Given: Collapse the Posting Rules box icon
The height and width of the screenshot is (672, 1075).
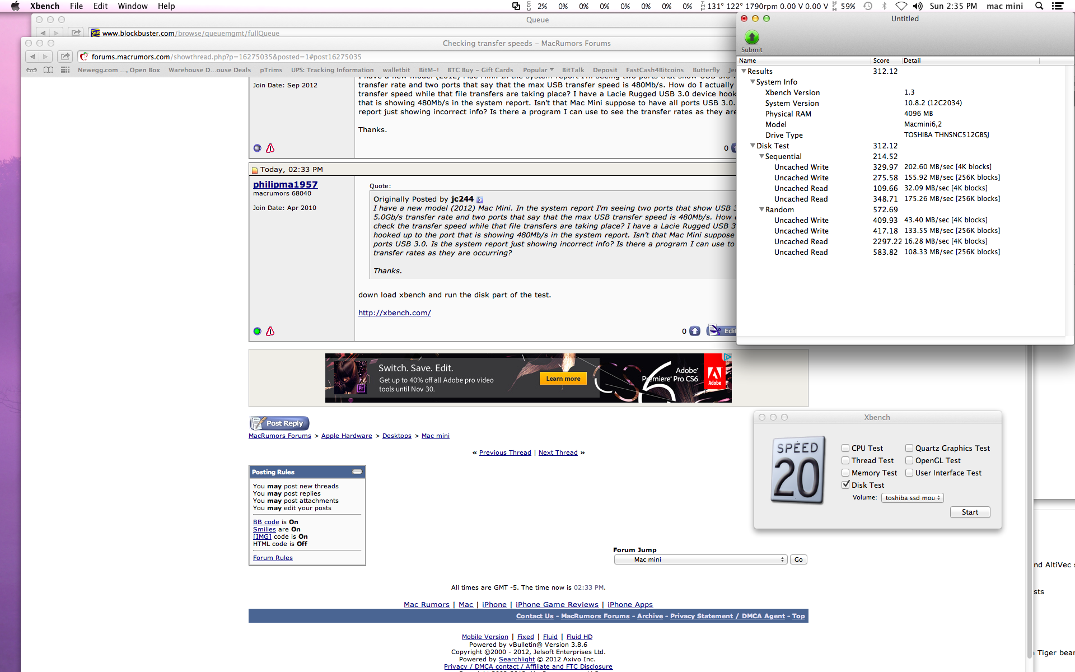Looking at the screenshot, I should [x=357, y=472].
